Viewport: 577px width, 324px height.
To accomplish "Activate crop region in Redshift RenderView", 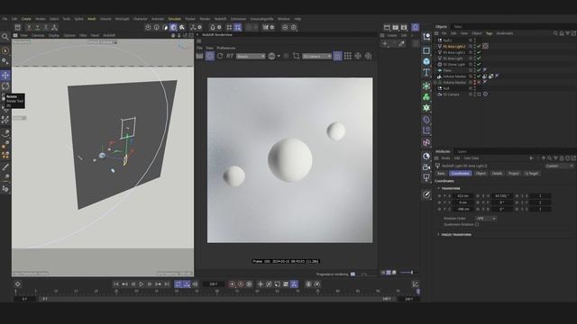I will pyautogui.click(x=297, y=56).
